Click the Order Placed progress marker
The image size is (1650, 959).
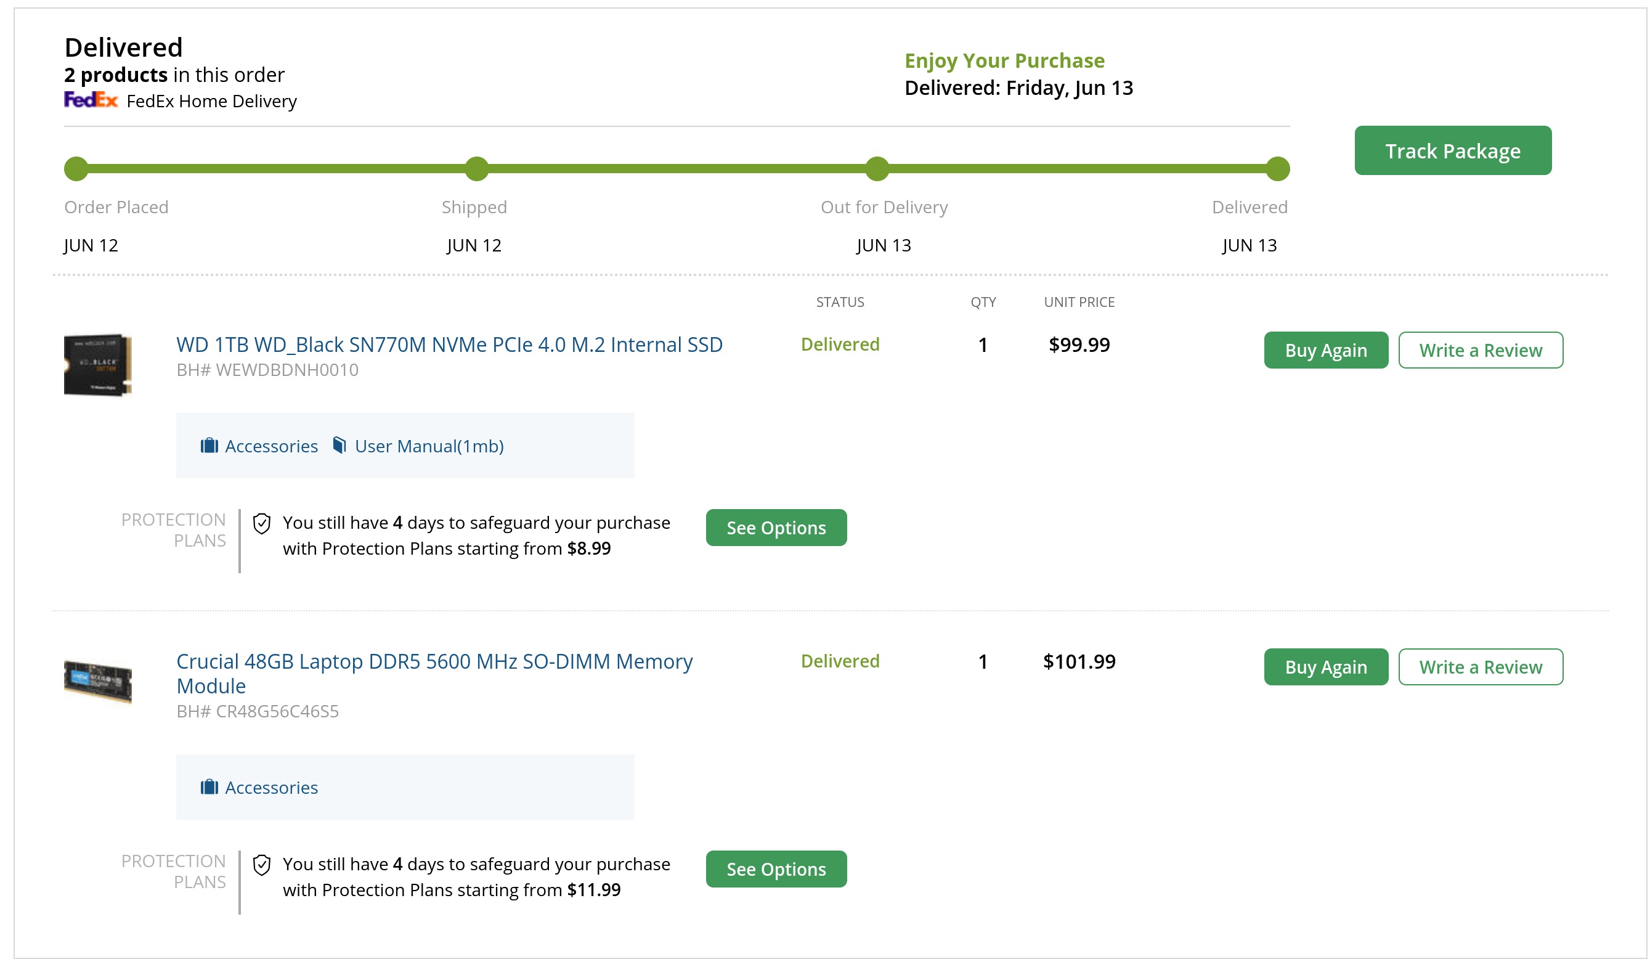point(76,168)
